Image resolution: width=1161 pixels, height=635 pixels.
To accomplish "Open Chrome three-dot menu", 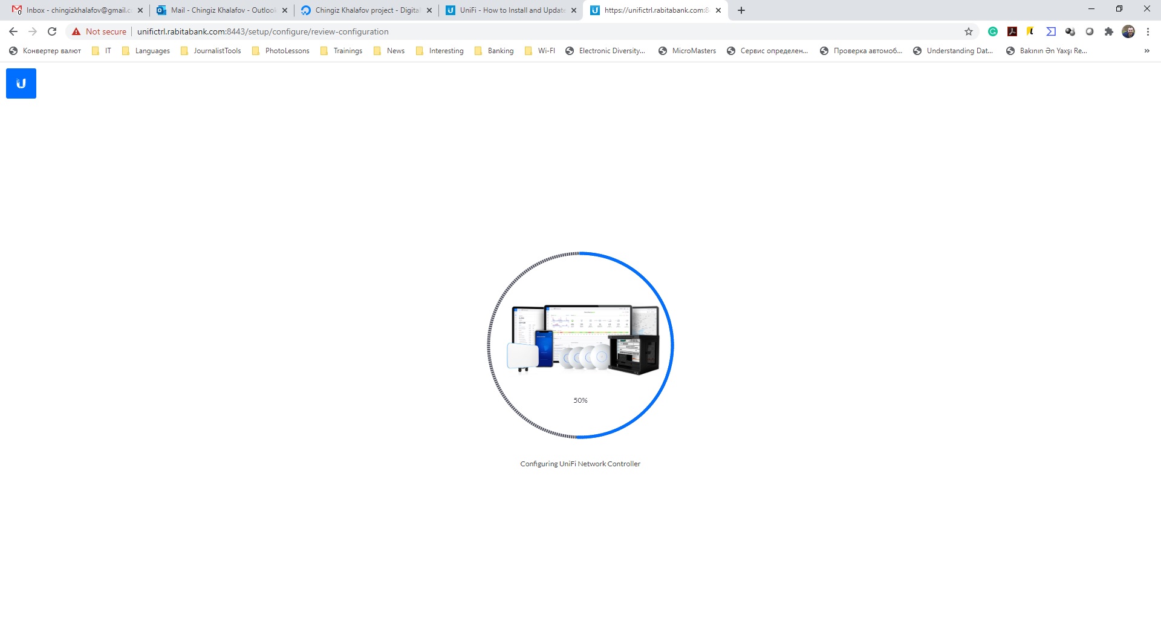I will (1148, 31).
